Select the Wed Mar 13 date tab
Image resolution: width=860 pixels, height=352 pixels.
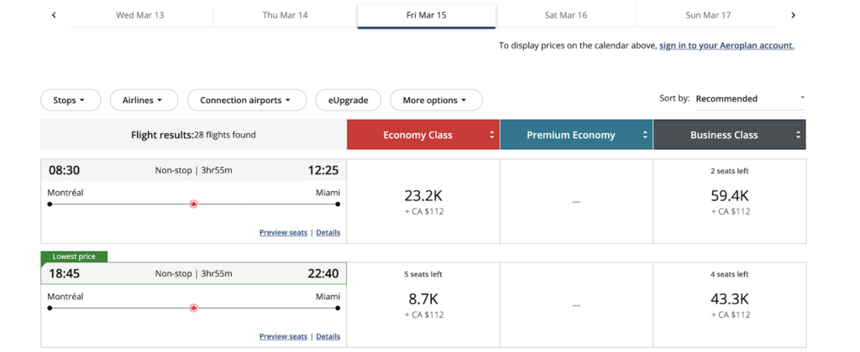pos(140,15)
